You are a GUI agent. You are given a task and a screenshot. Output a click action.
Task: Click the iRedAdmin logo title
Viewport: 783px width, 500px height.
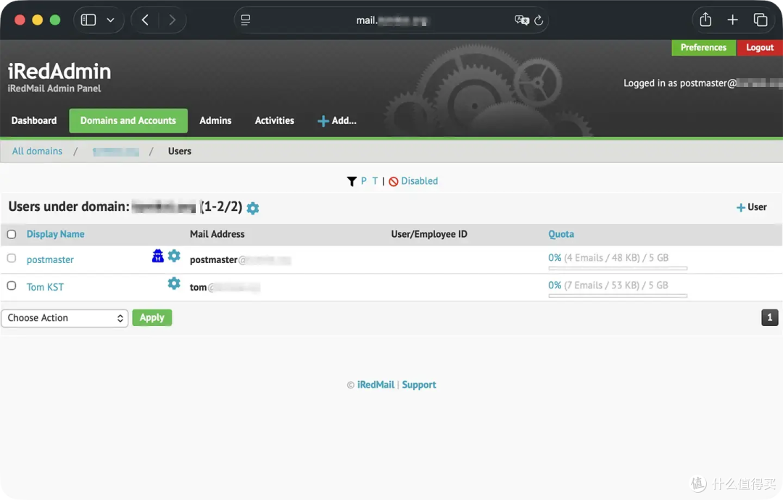coord(59,71)
